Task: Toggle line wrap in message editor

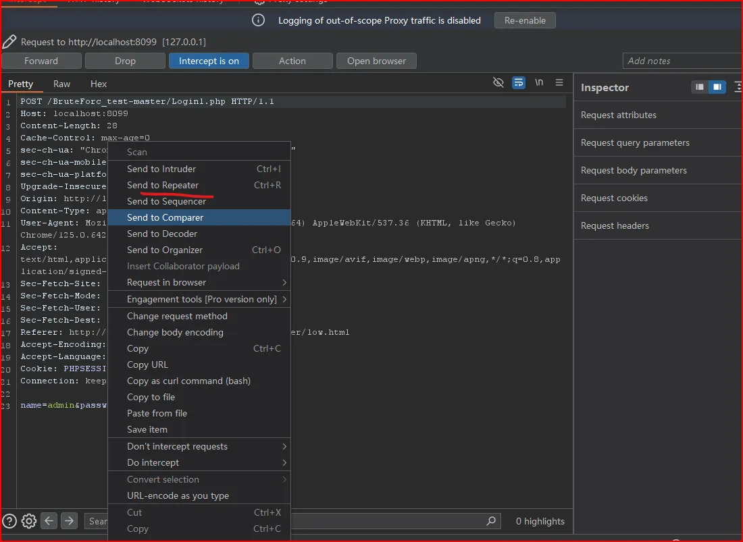Action: click(x=519, y=82)
